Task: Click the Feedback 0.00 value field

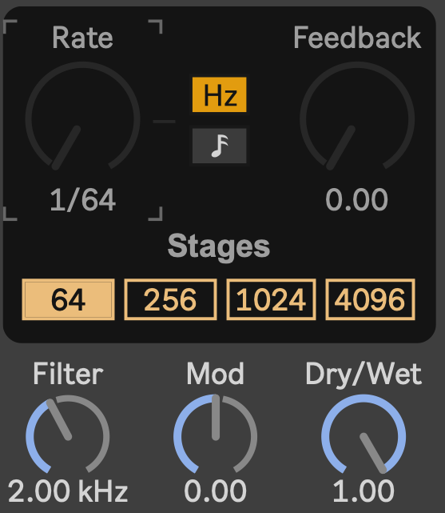Action: pos(356,199)
